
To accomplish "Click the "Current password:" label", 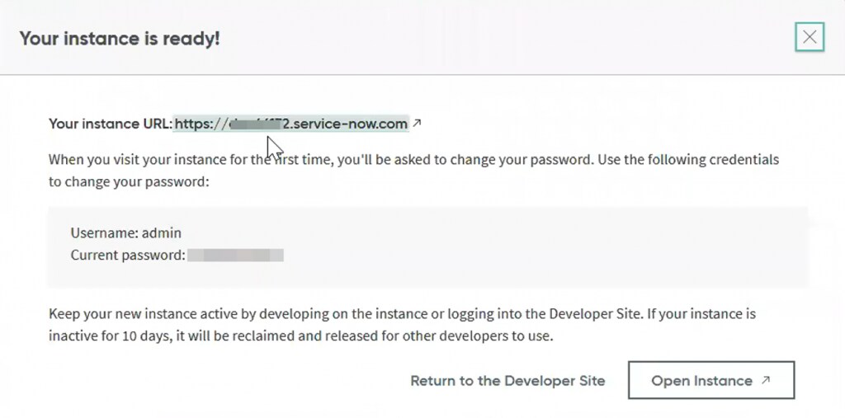I will [127, 255].
